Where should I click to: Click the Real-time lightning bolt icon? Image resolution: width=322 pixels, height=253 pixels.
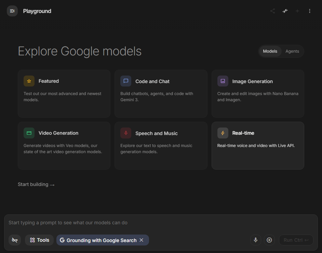pos(223,133)
